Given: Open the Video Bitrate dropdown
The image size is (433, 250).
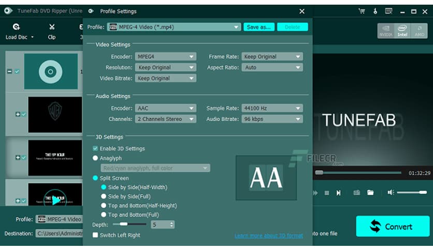Looking at the screenshot, I should click(165, 78).
